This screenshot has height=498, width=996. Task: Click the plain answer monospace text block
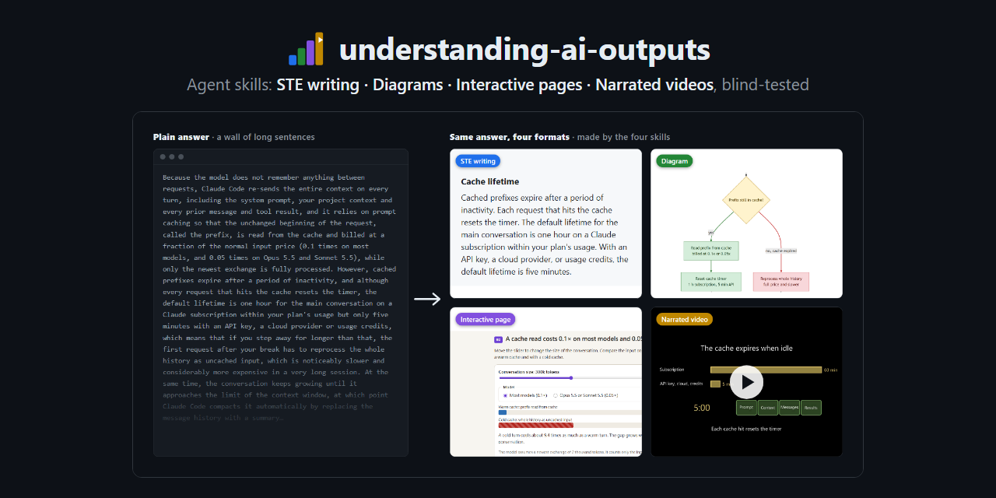click(x=278, y=297)
